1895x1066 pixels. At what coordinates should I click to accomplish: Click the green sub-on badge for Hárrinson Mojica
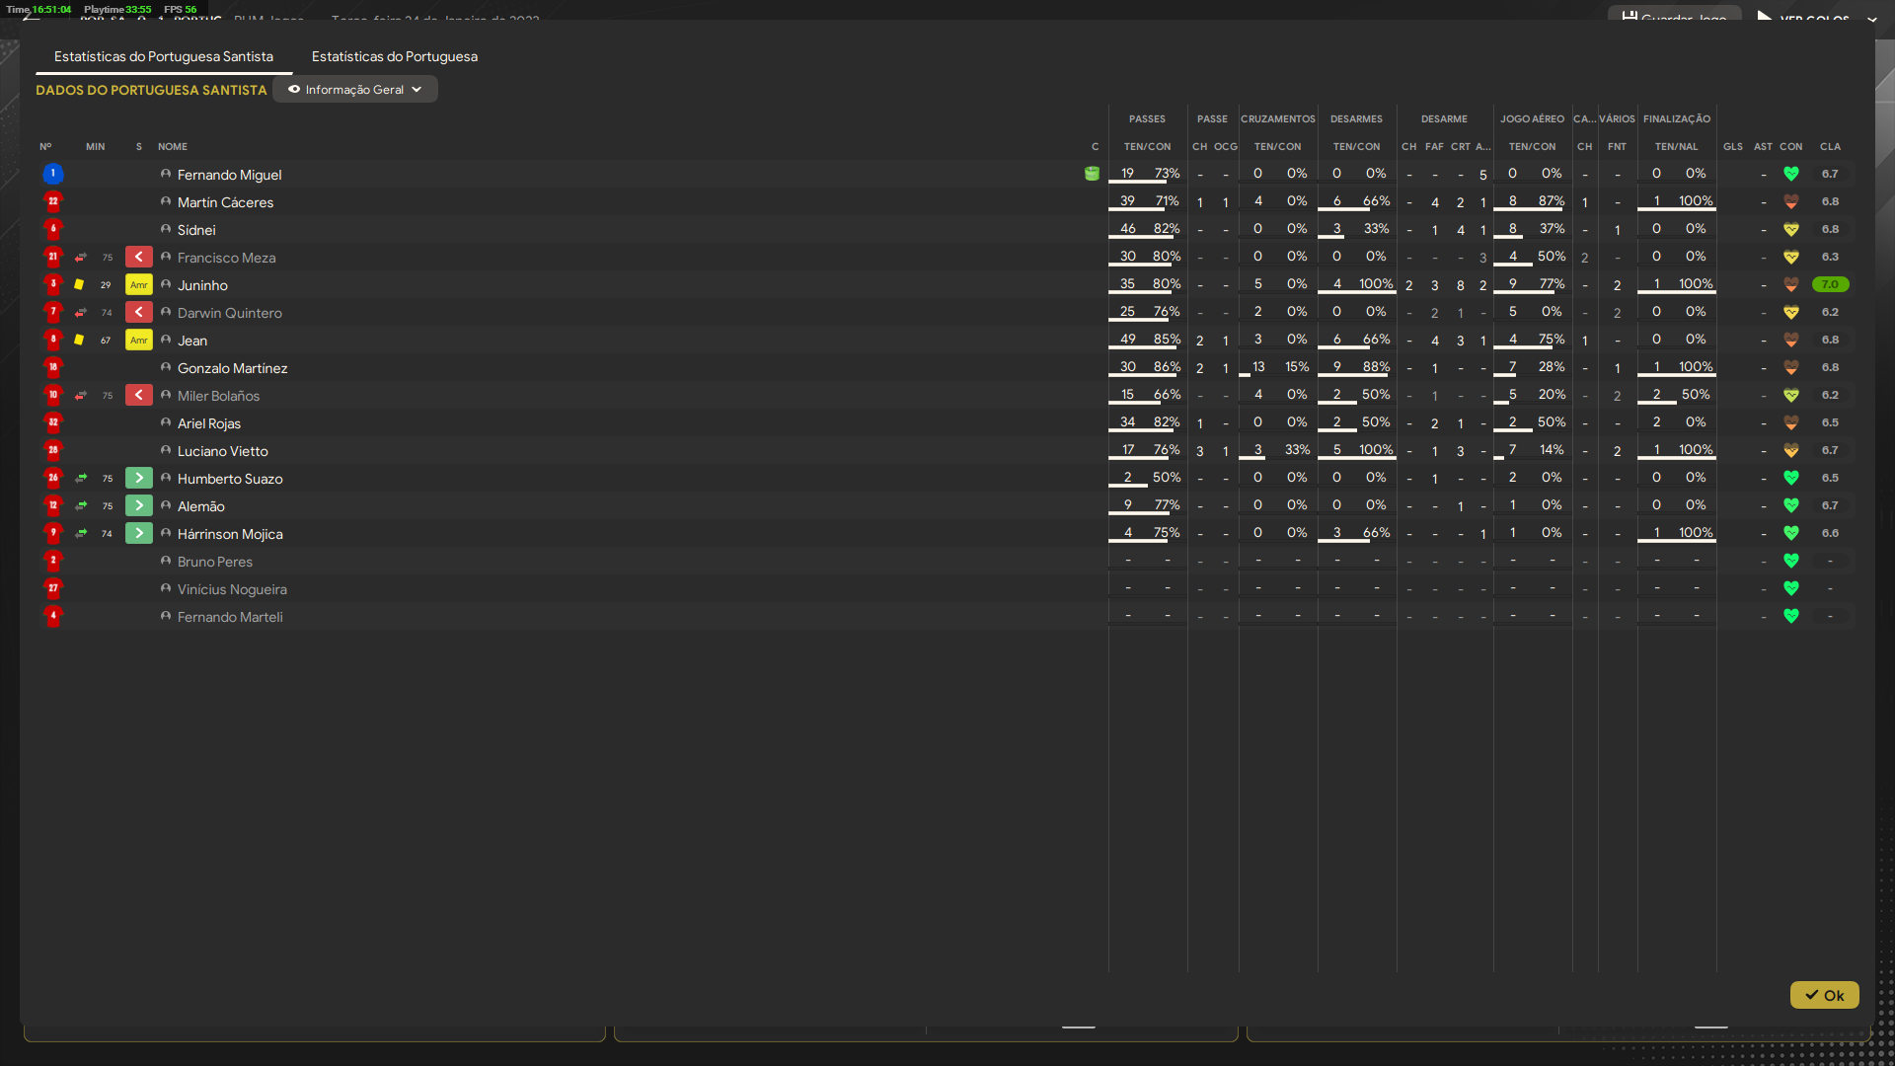click(139, 533)
